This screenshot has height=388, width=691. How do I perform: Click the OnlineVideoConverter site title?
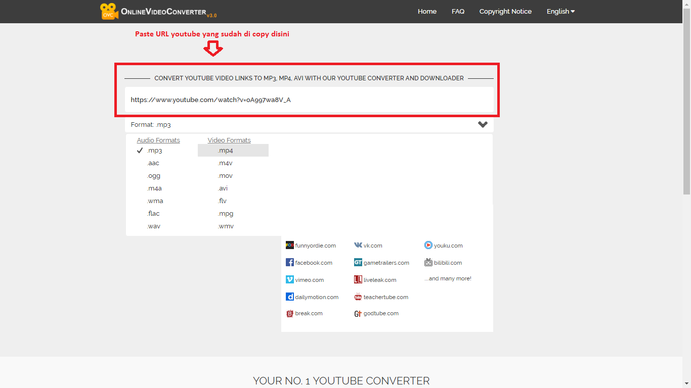pyautogui.click(x=168, y=12)
